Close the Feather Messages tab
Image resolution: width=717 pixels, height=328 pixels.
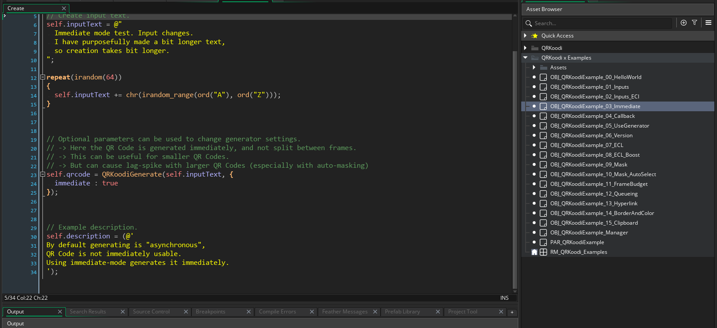pos(375,312)
